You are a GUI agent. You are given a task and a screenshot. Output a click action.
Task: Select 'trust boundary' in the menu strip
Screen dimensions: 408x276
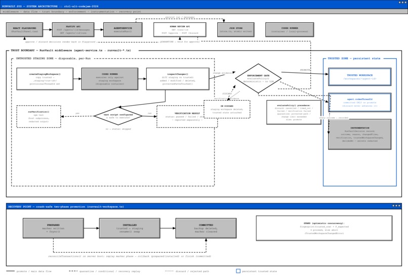53,12
